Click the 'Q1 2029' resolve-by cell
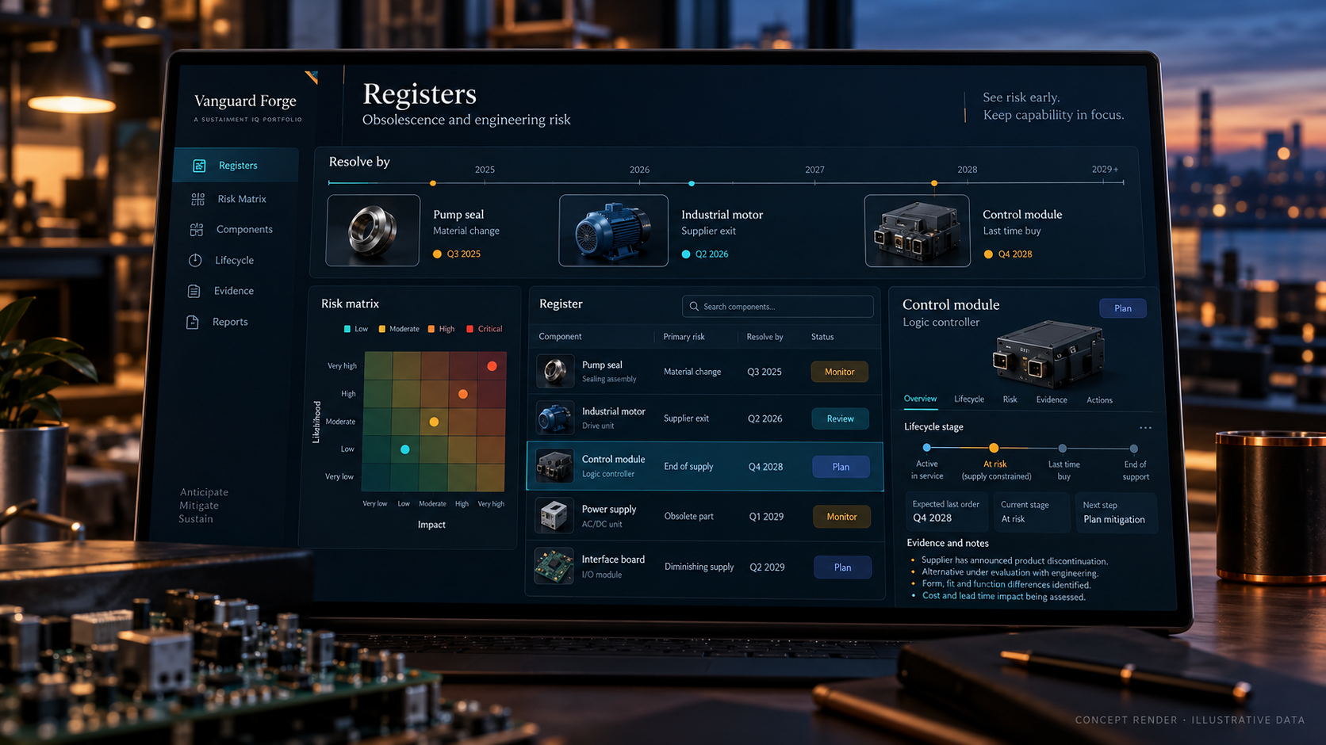Screen dimensions: 1326x745 [x=766, y=517]
